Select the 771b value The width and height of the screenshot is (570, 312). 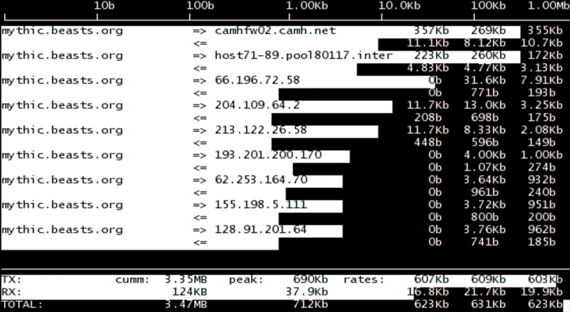[484, 93]
